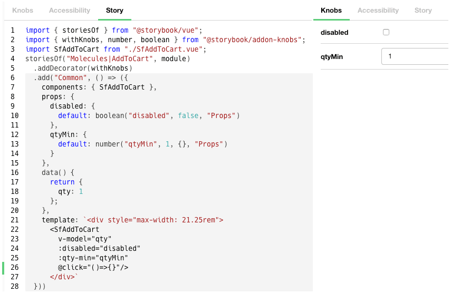Click the 'props: {' code line
The image size is (451, 293).
point(58,96)
